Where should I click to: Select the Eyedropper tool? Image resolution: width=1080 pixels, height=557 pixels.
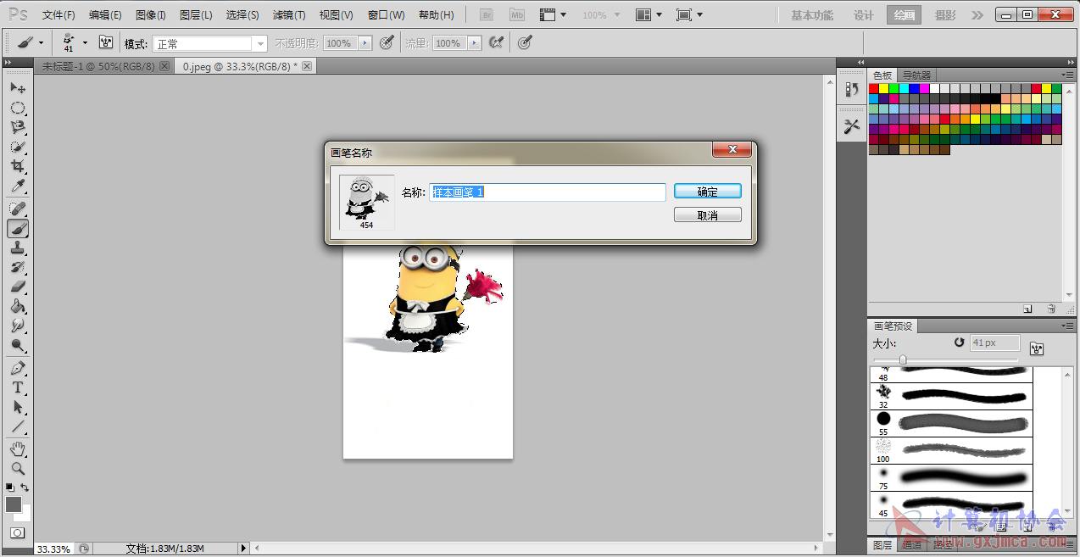[17, 186]
